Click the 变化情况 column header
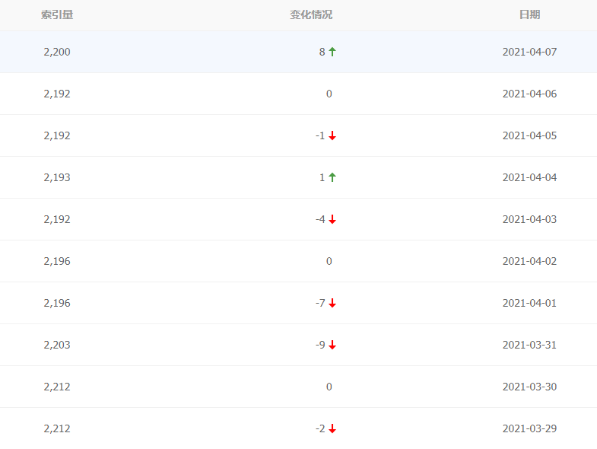597x449 pixels. click(311, 14)
